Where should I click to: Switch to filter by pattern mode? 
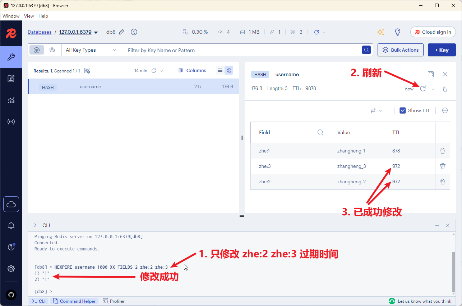pyautogui.click(x=37, y=50)
